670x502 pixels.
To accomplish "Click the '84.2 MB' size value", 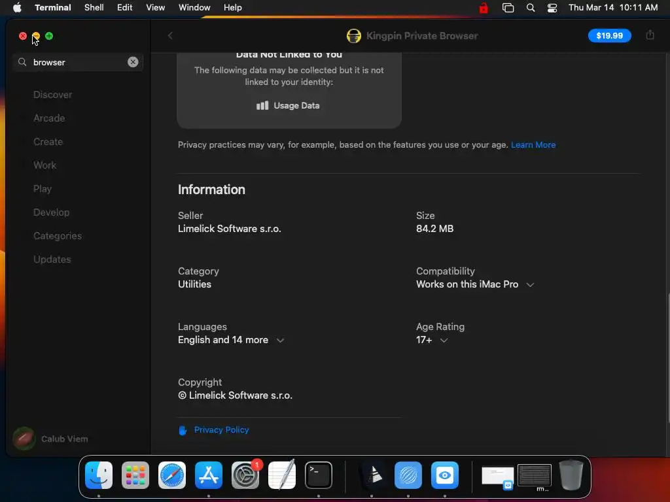I will [434, 229].
